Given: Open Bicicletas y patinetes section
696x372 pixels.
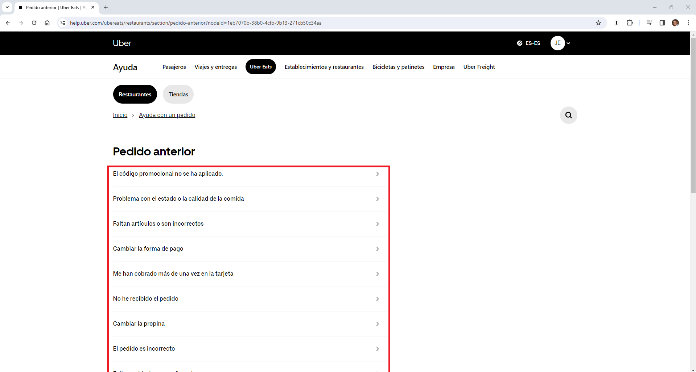Looking at the screenshot, I should click(398, 67).
